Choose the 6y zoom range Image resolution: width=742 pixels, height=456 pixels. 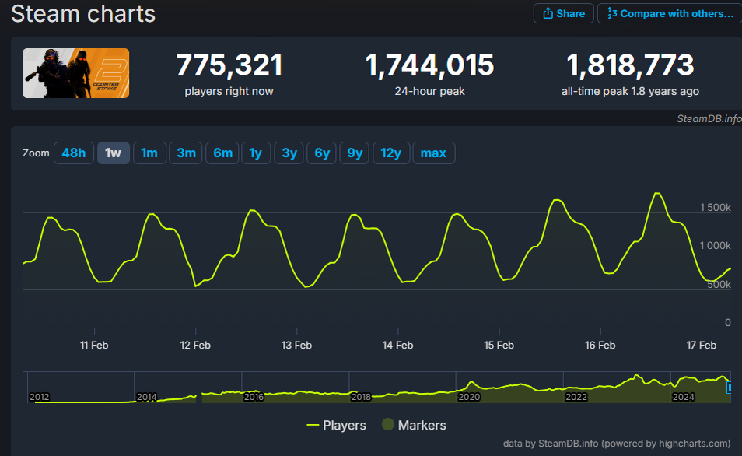[322, 153]
